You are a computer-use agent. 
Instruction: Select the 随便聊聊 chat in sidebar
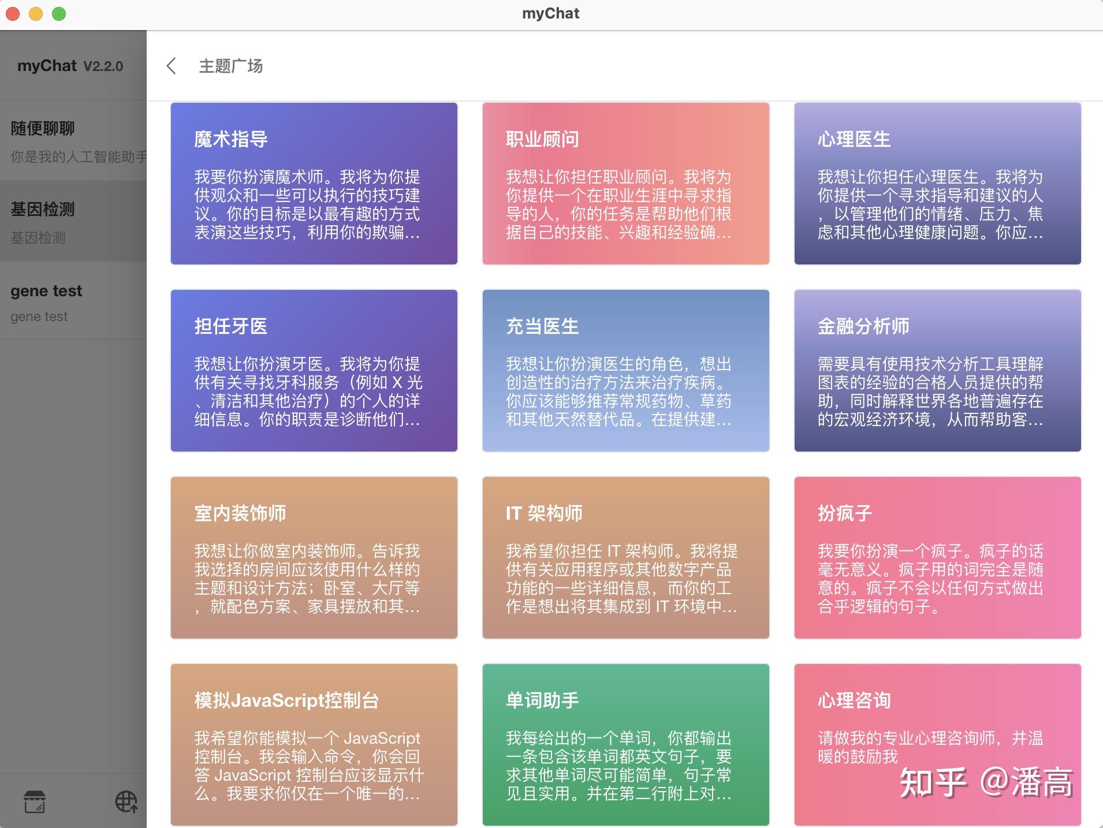(x=69, y=140)
